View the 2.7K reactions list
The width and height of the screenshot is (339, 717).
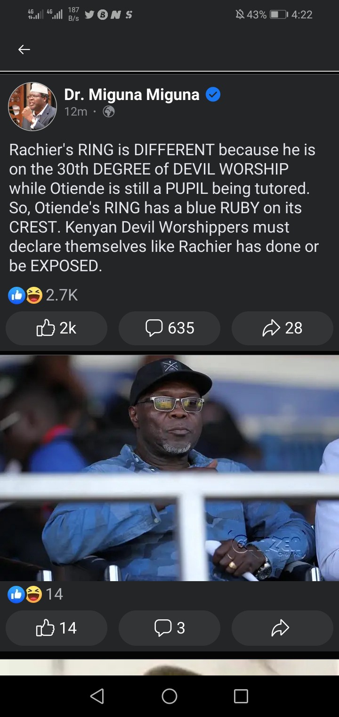click(43, 295)
